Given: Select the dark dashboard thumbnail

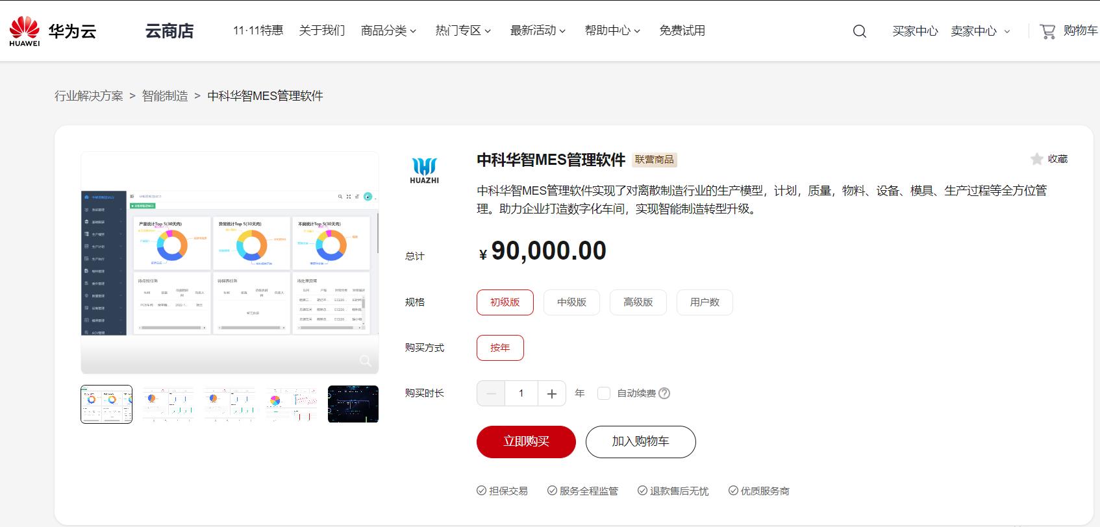Looking at the screenshot, I should point(353,404).
